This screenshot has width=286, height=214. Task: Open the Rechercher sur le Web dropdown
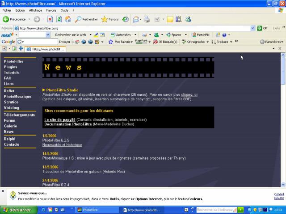pos(90,35)
